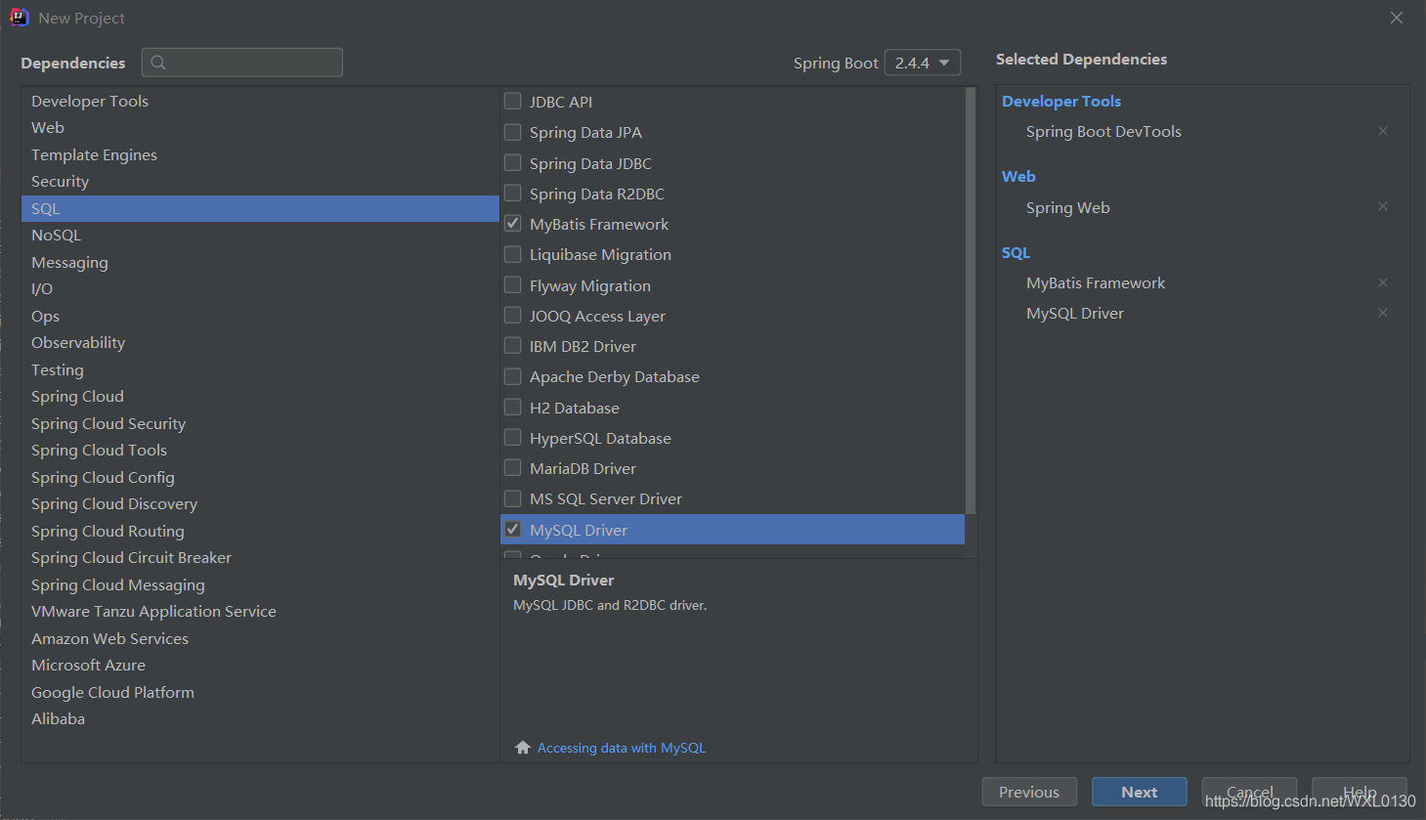Image resolution: width=1426 pixels, height=820 pixels.
Task: Click the Next button
Action: (1140, 792)
